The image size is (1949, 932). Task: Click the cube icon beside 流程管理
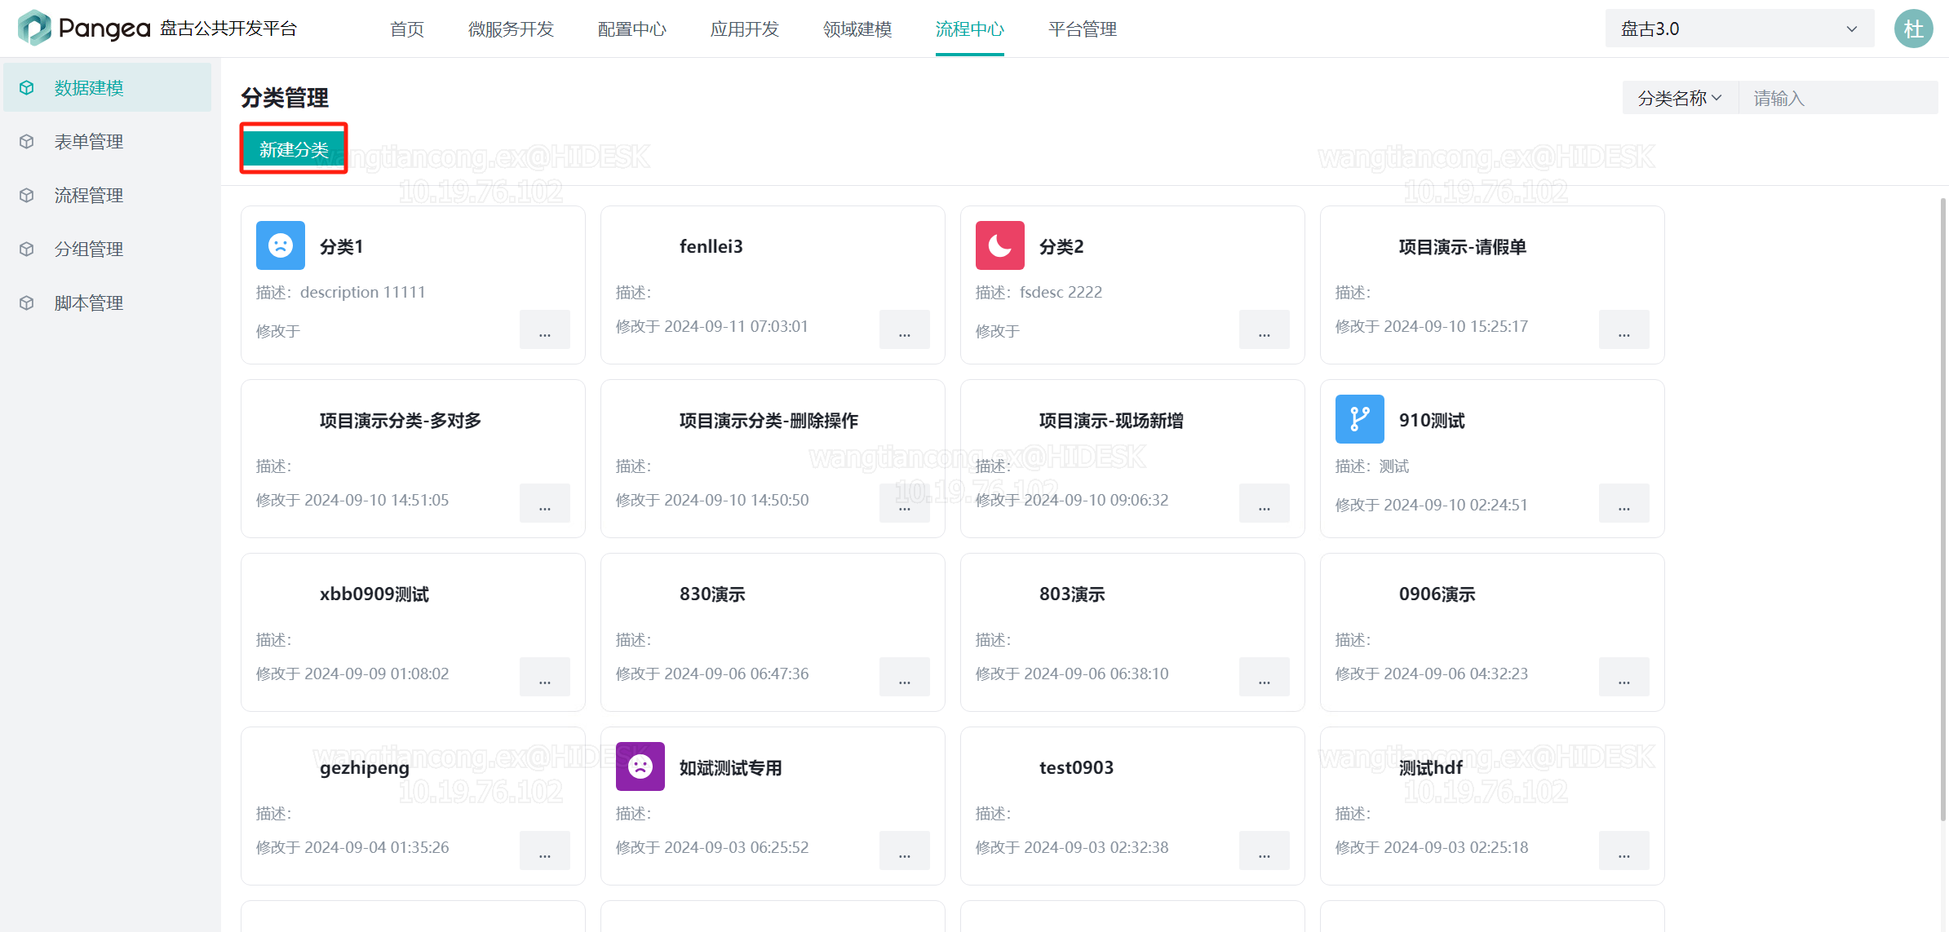(27, 195)
